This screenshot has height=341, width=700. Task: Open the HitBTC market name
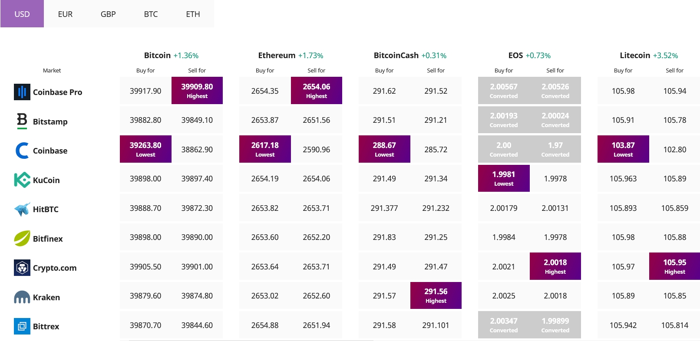46,209
